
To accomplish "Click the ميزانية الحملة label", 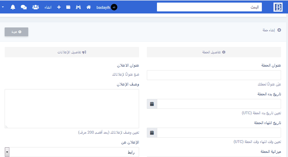I will (271, 152).
